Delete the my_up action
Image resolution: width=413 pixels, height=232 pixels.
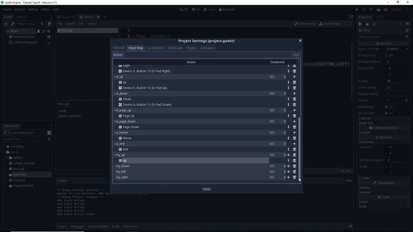[x=294, y=155]
